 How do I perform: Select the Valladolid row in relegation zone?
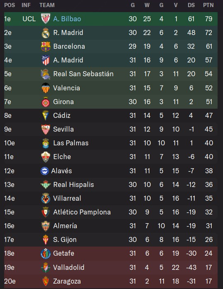tap(111, 267)
